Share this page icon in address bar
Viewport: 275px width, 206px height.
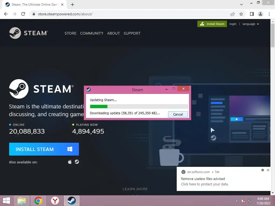coord(233,14)
